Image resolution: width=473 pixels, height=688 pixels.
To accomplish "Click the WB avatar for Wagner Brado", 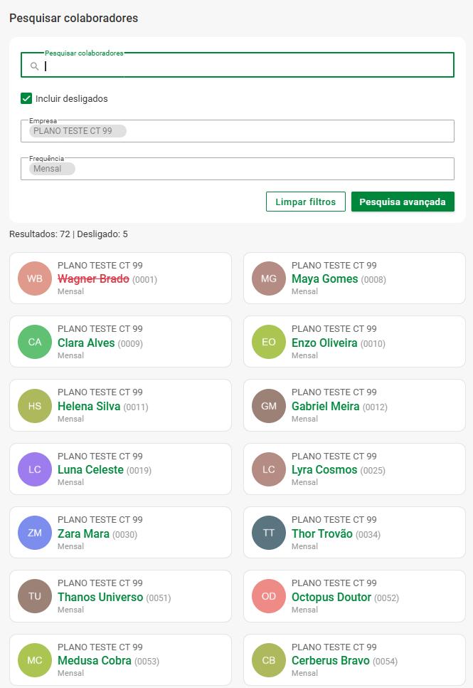I will point(35,278).
